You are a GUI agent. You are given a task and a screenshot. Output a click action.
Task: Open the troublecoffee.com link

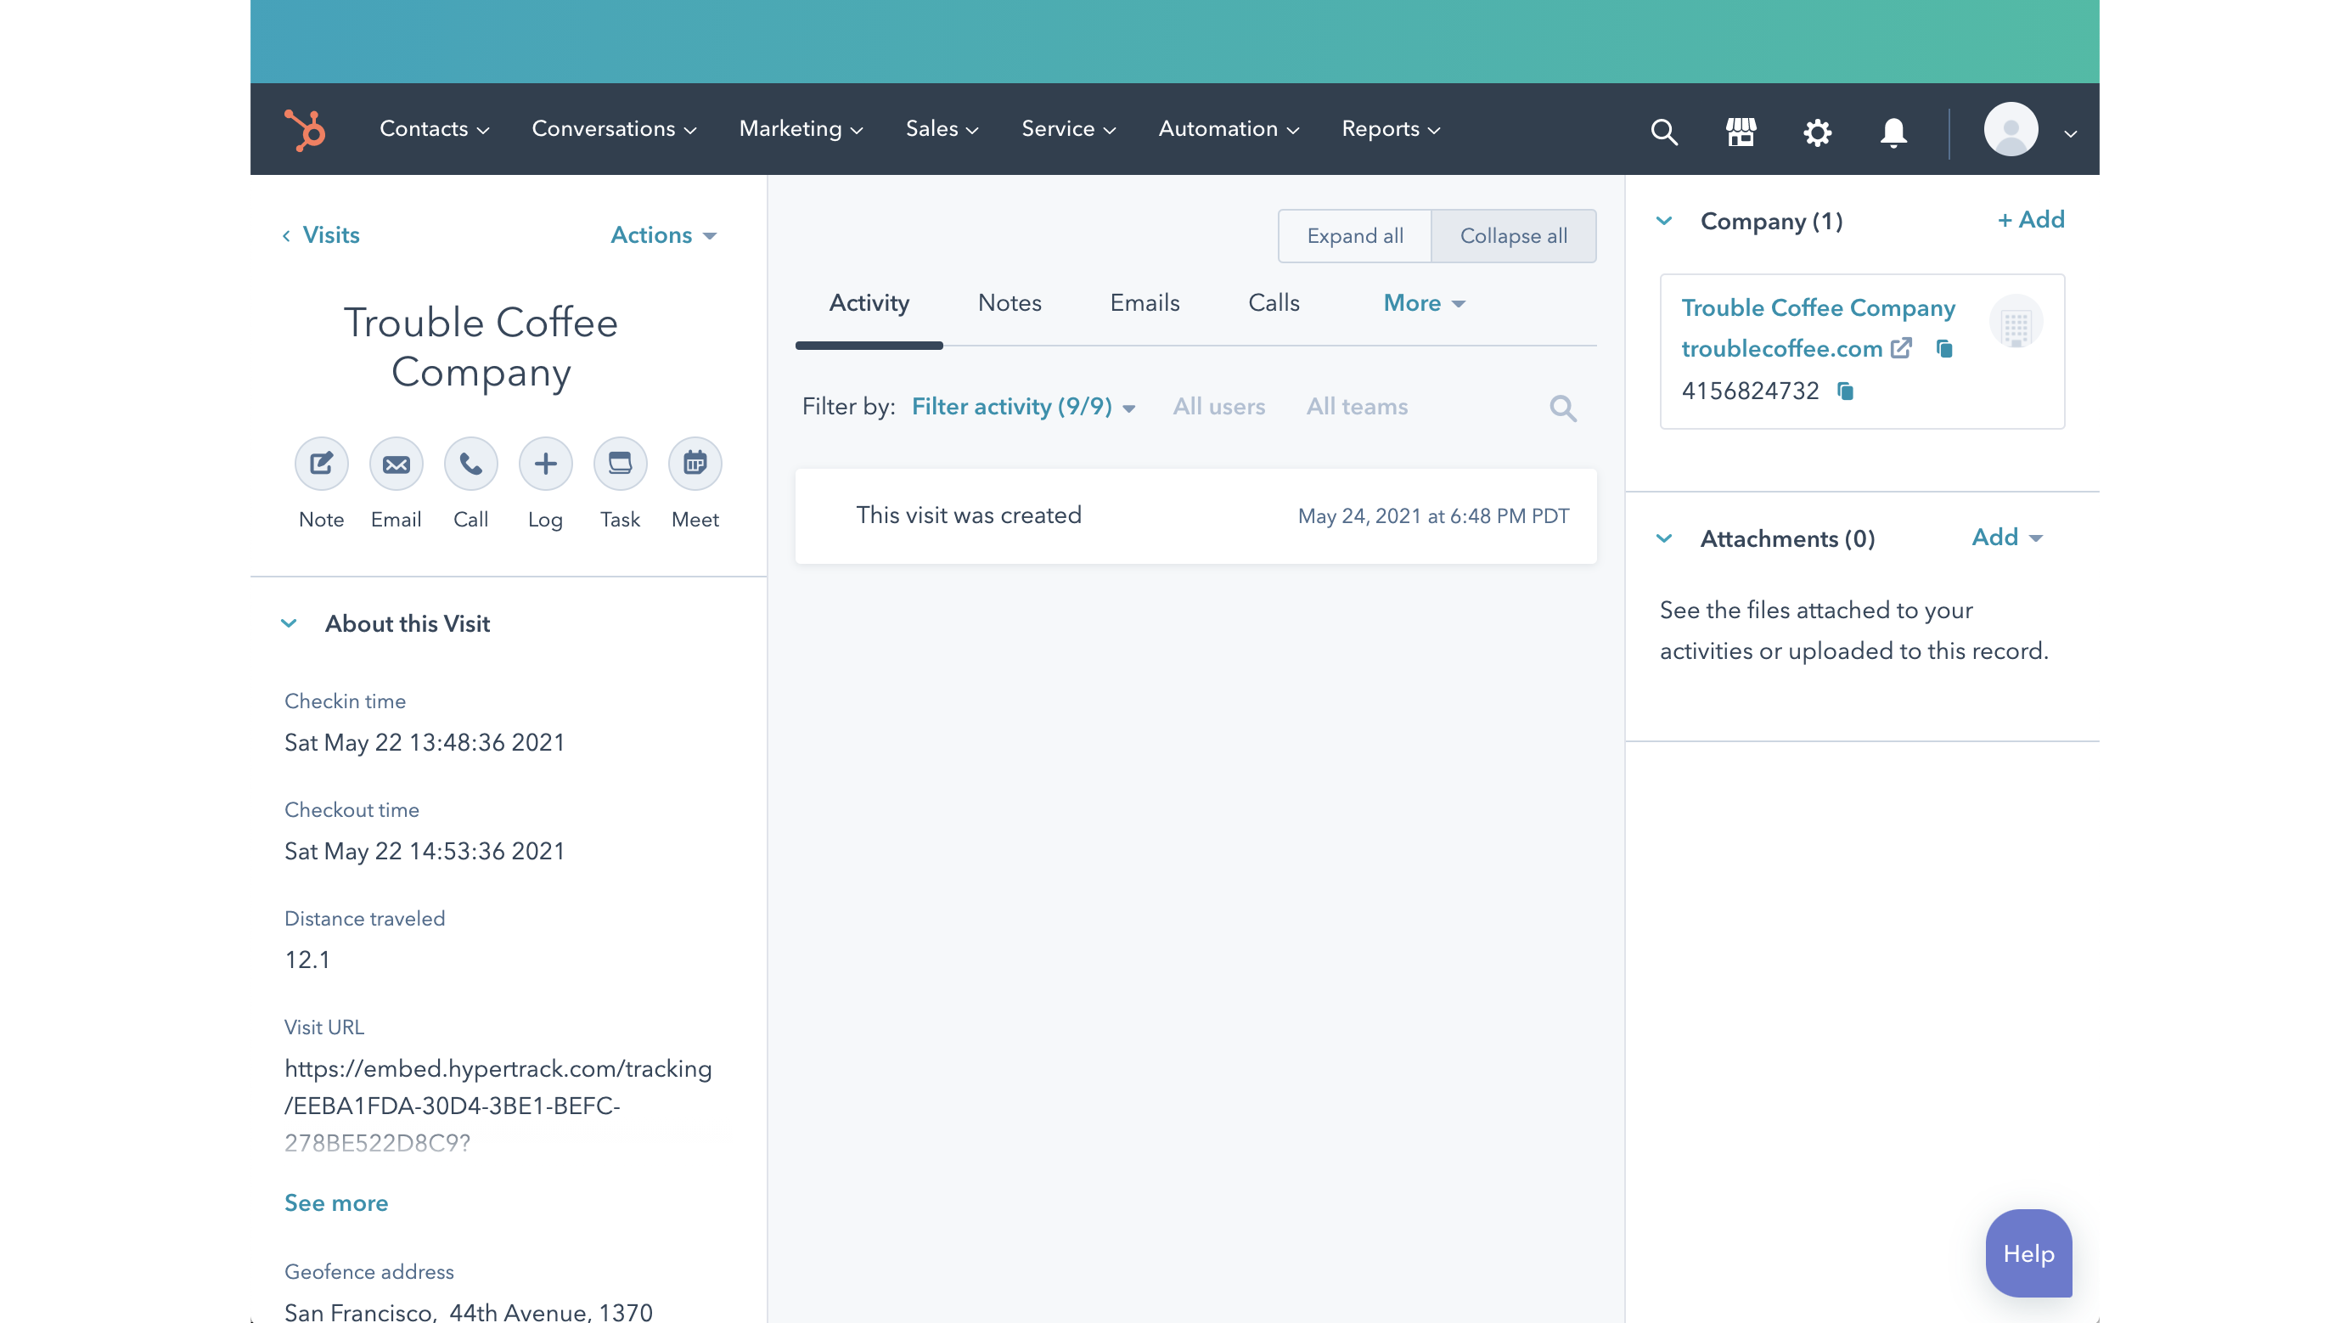(1781, 349)
